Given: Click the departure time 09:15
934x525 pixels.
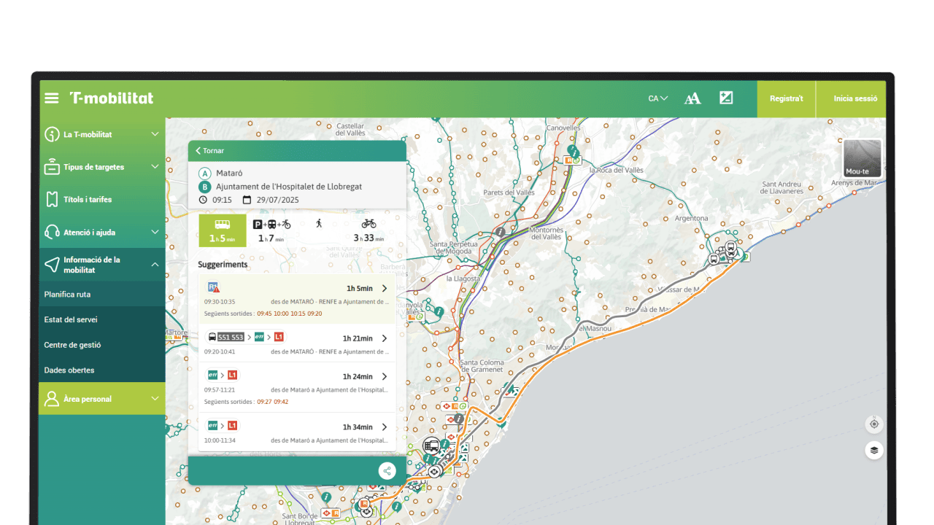Looking at the screenshot, I should [x=223, y=200].
